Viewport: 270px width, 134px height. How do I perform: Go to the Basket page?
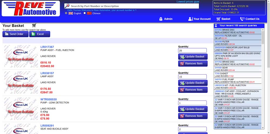223,19
